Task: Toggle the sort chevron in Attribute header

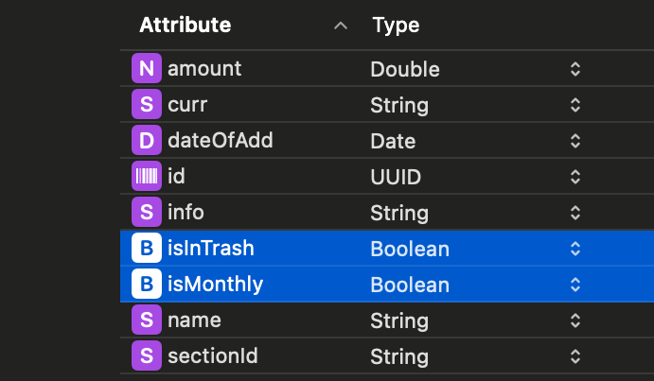Action: point(341,26)
